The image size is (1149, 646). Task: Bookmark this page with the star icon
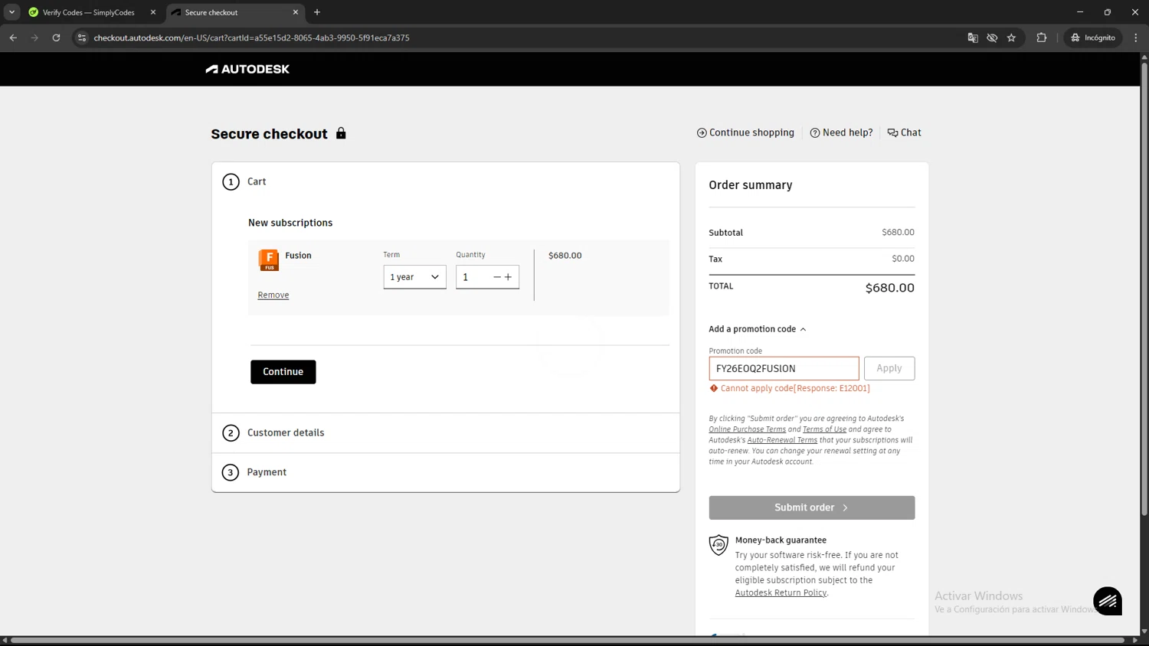(x=1011, y=38)
